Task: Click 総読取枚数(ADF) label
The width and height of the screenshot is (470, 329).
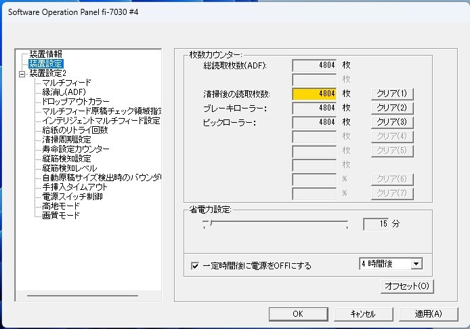Action: pos(235,65)
